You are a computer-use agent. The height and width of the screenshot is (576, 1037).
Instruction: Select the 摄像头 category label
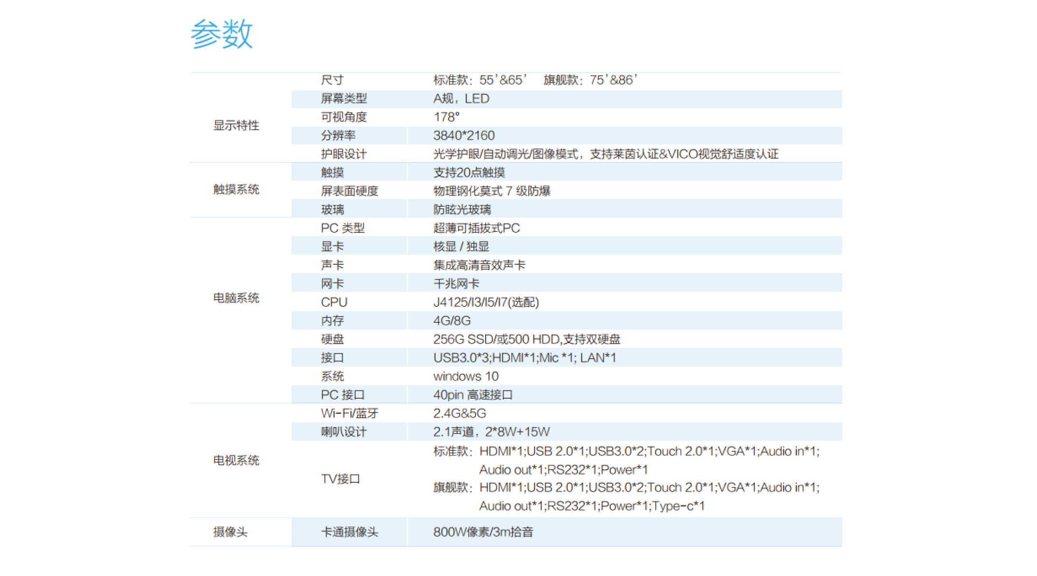[x=230, y=532]
